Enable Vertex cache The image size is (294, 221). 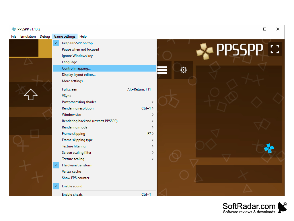pyautogui.click(x=104, y=172)
